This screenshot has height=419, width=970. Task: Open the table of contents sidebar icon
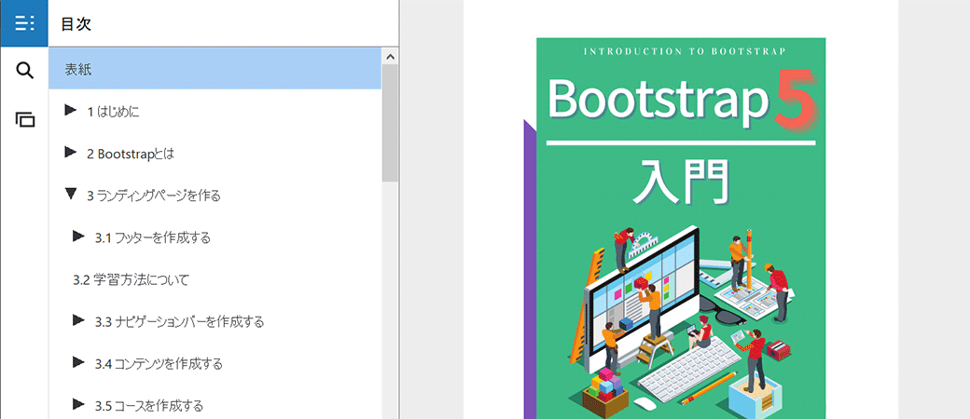point(24,23)
